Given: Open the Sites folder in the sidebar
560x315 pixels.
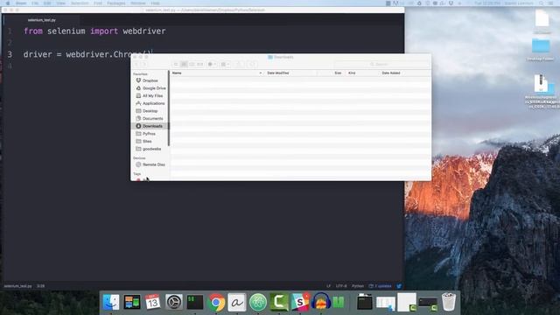Looking at the screenshot, I should 150,141.
